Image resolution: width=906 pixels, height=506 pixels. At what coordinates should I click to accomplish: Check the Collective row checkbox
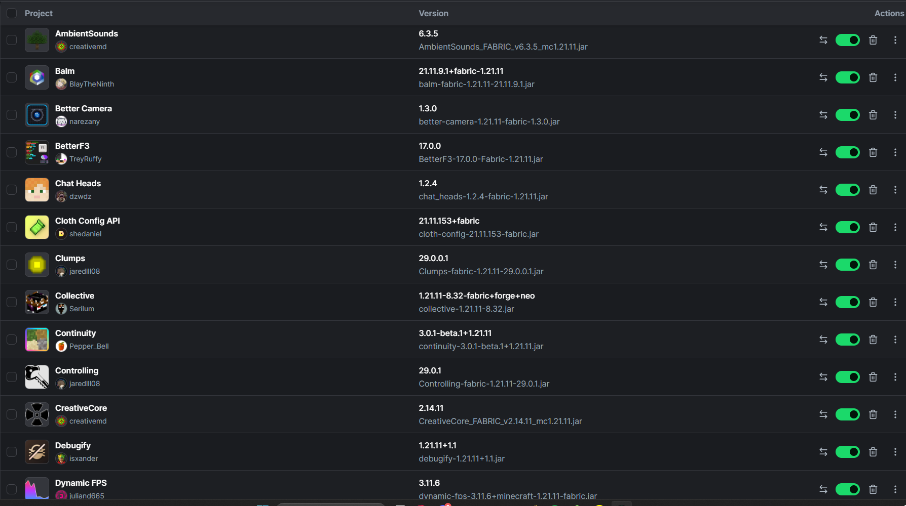pos(12,302)
